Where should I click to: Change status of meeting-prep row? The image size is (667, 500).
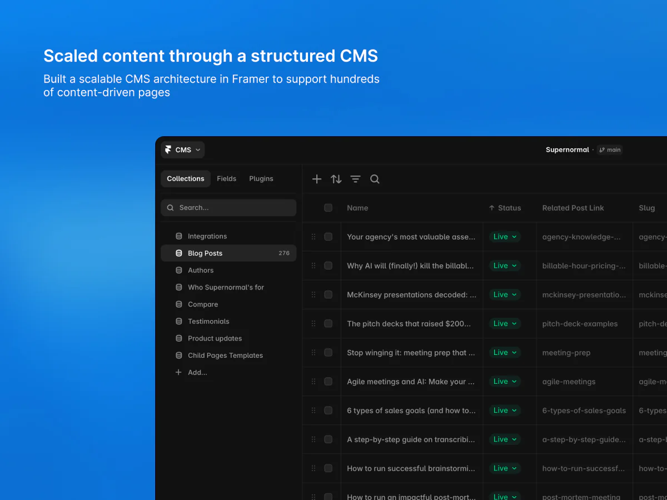[x=505, y=352]
